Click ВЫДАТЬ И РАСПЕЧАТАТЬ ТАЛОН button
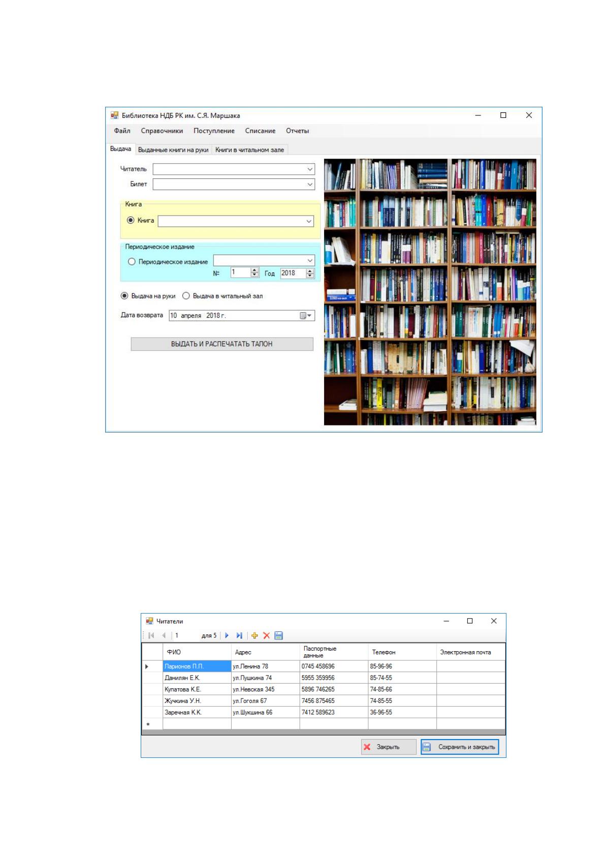This screenshot has width=605, height=856. [x=222, y=344]
